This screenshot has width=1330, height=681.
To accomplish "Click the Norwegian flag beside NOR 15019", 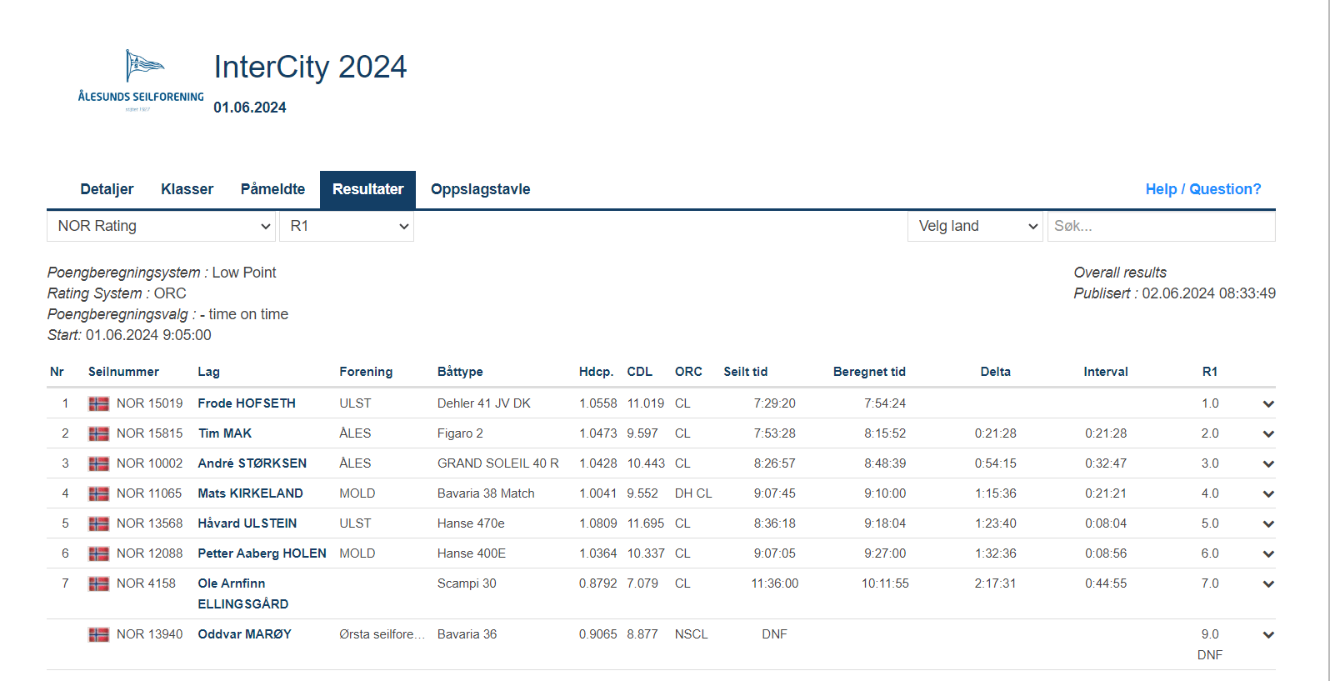I will point(98,403).
